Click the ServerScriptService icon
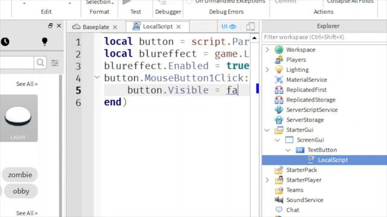The height and width of the screenshot is (217, 387). 279,110
